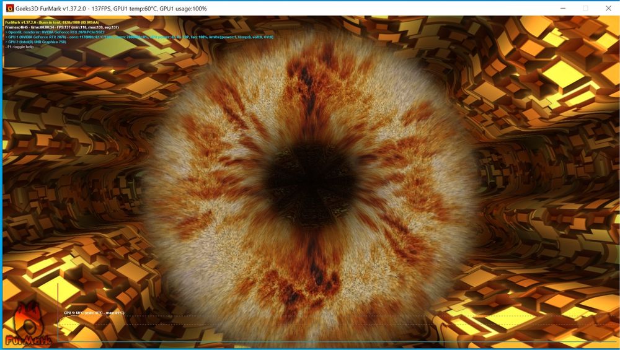Click the 'FurMark v1.37.2.0 - Burn-in test' overlay line
620x350 pixels.
click(x=52, y=22)
